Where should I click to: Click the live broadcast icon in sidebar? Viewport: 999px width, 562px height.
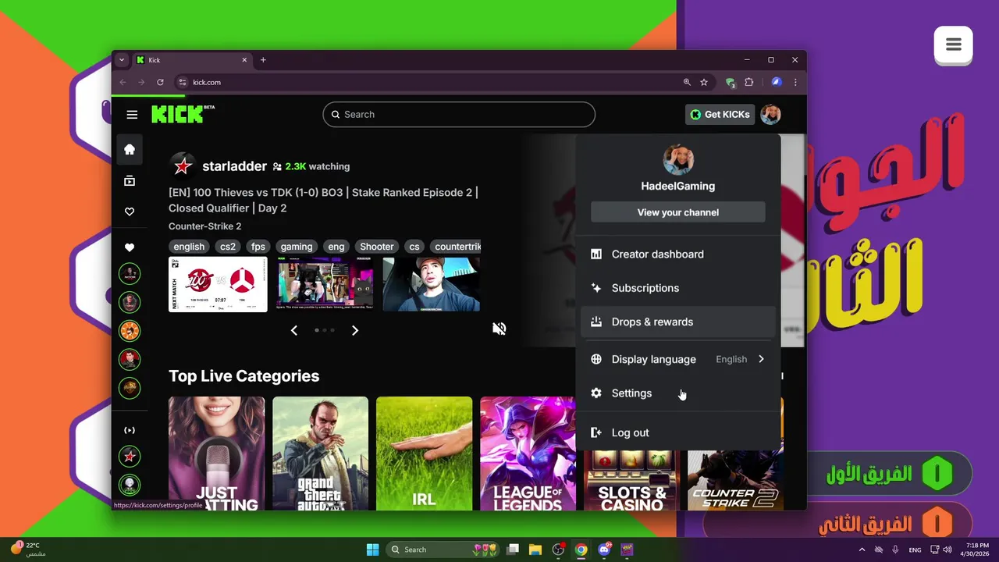tap(130, 430)
